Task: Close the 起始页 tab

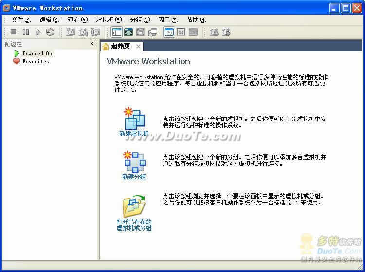Action: click(x=138, y=47)
